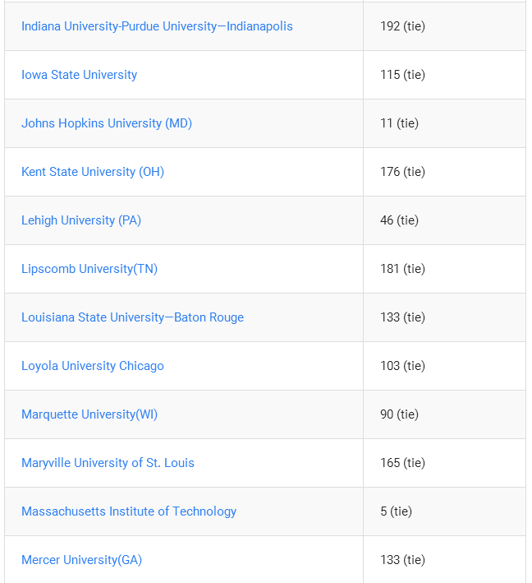Select the 5 (tie) ranking cell
This screenshot has width=532, height=583.
pyautogui.click(x=444, y=511)
